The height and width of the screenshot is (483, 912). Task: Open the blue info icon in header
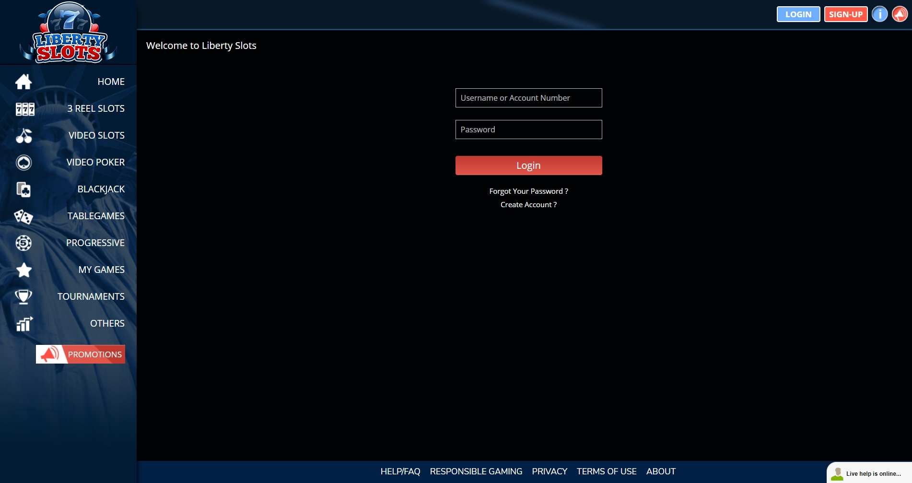(880, 14)
